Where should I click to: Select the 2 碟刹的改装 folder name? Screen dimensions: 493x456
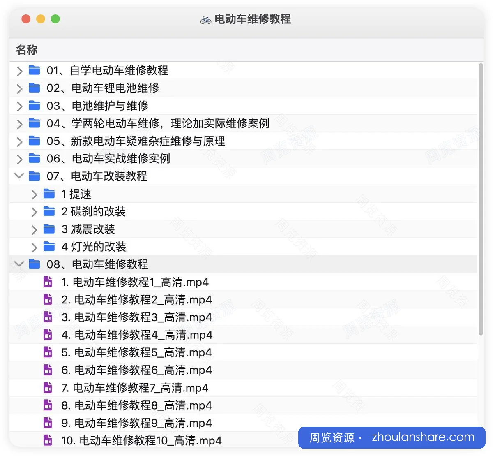tap(93, 212)
